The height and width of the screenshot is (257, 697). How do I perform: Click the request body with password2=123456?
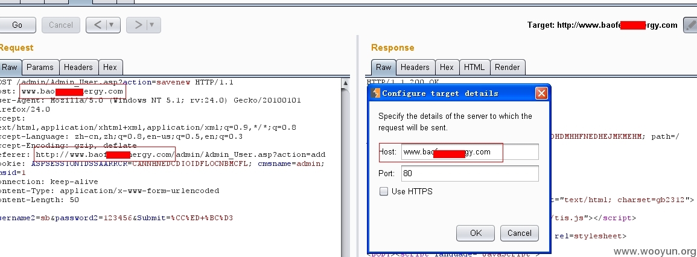point(116,218)
